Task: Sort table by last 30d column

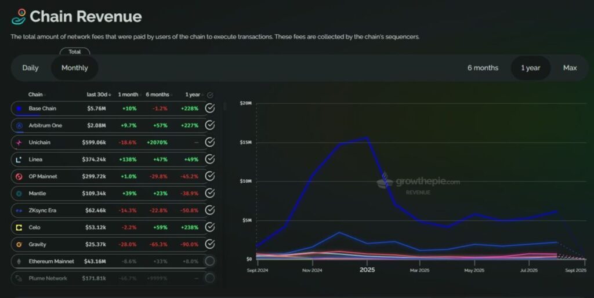Action: 99,95
